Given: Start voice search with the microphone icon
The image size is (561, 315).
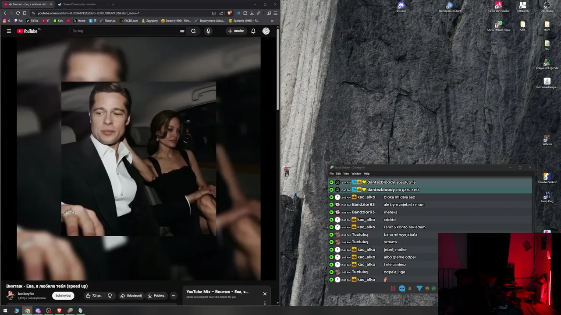Looking at the screenshot, I should [x=208, y=31].
